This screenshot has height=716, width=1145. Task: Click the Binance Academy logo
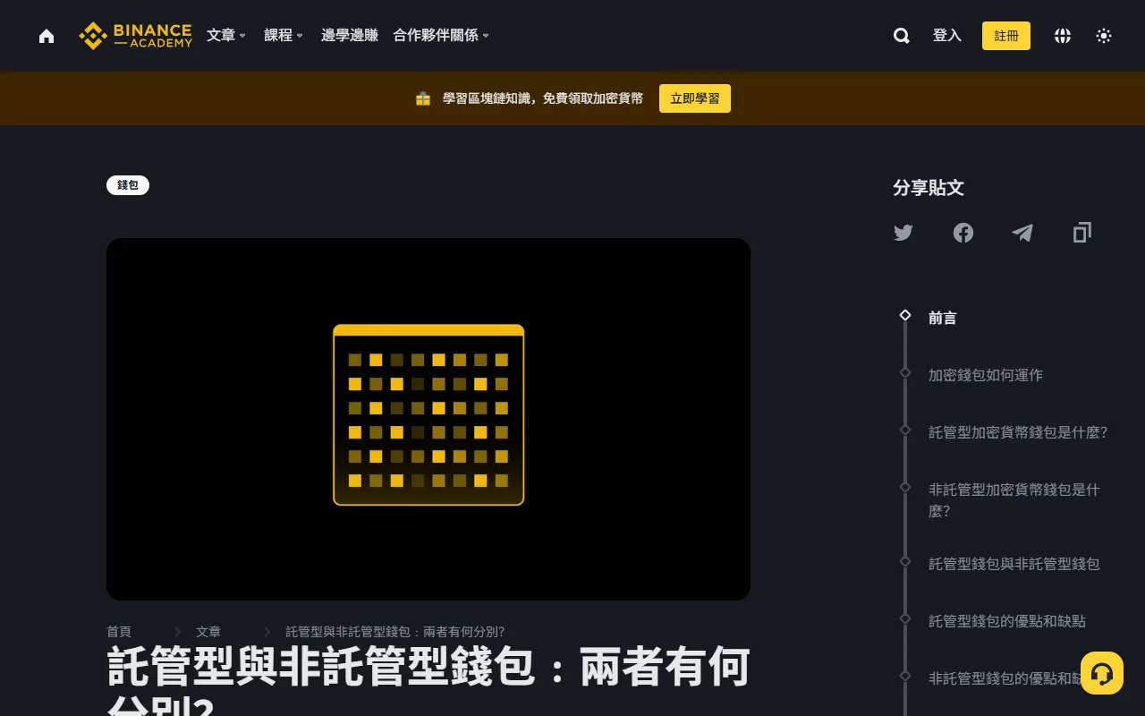coord(135,36)
